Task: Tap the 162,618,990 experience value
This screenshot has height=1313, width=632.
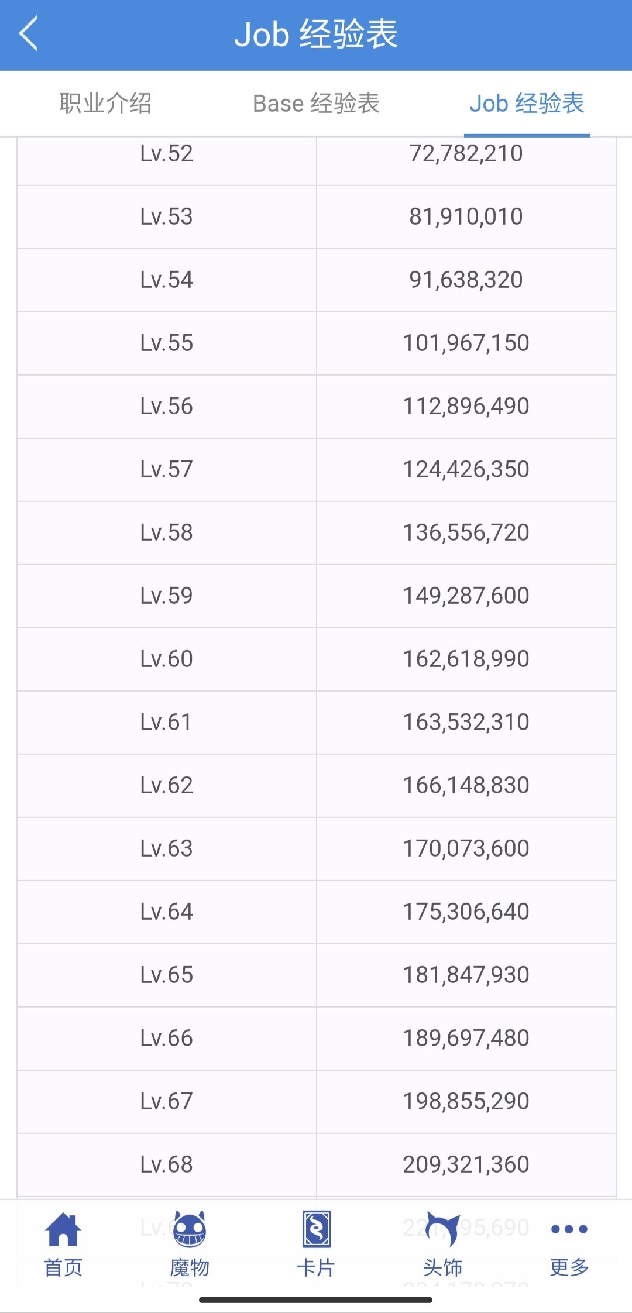Action: (466, 659)
